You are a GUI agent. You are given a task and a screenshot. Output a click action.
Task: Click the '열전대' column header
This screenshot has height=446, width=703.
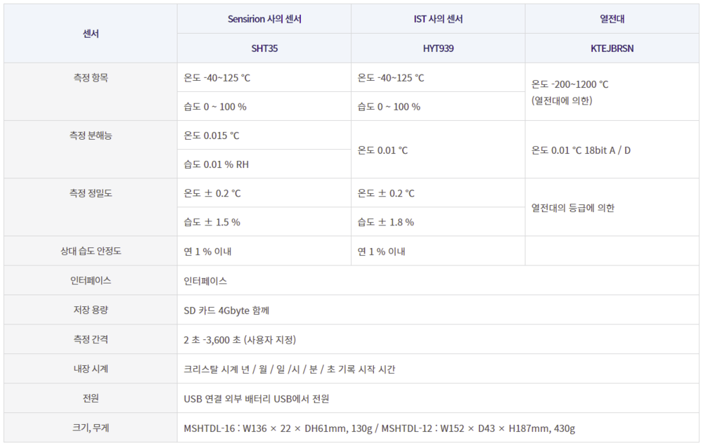[612, 19]
